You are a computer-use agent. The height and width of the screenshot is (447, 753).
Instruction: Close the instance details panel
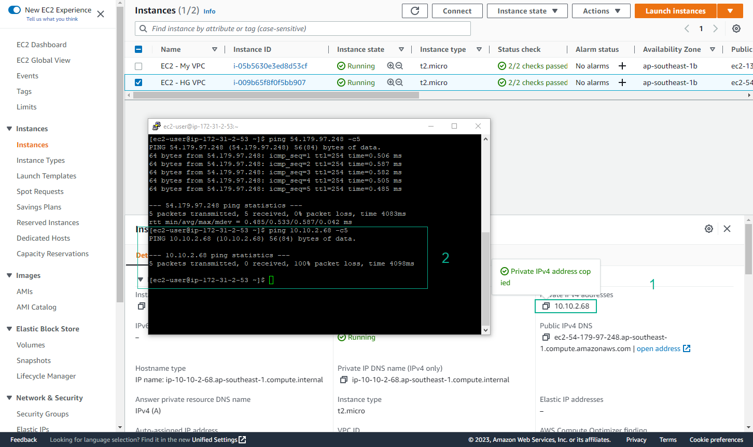[727, 229]
